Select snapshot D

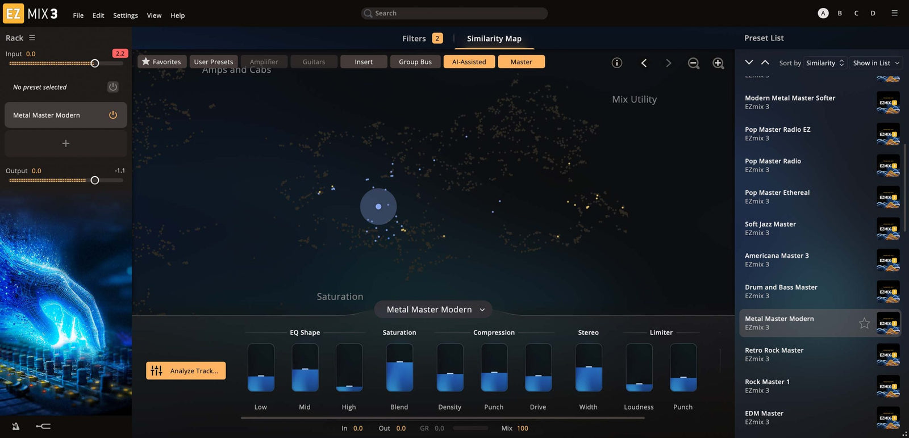[x=873, y=13]
